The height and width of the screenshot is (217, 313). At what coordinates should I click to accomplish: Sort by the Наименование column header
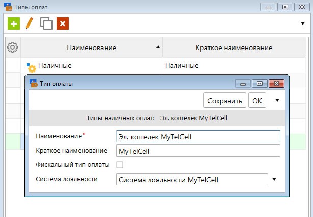(x=91, y=47)
